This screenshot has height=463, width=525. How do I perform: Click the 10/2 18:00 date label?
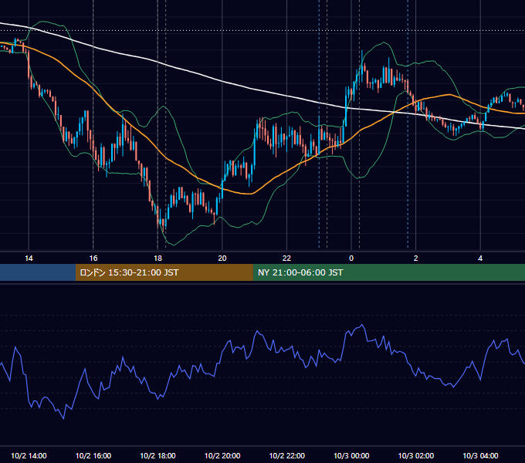coord(157,455)
